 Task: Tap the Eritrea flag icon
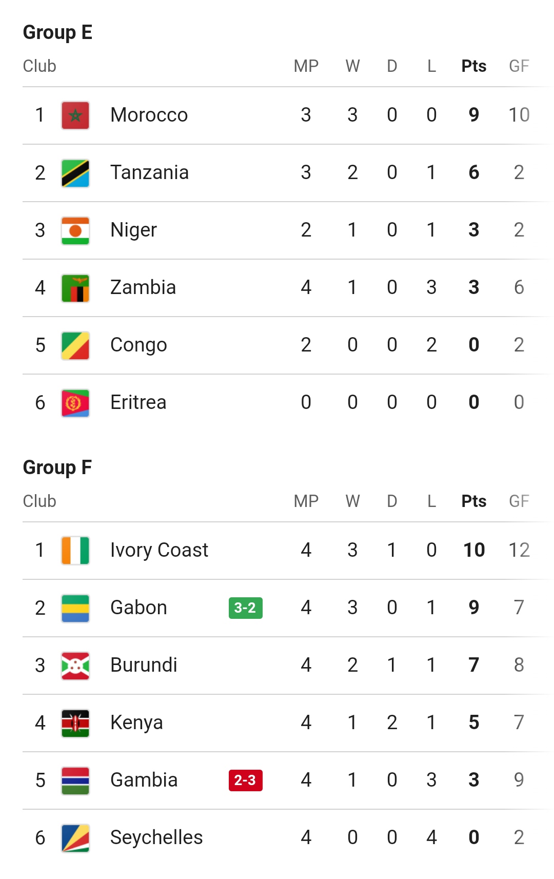click(x=75, y=403)
